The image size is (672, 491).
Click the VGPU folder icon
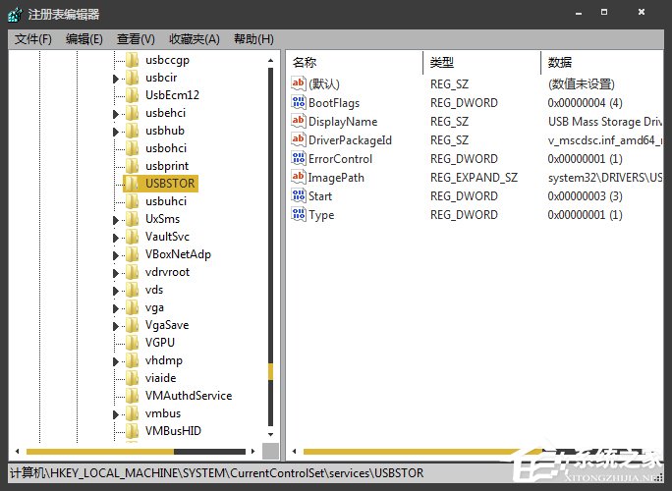[x=133, y=343]
